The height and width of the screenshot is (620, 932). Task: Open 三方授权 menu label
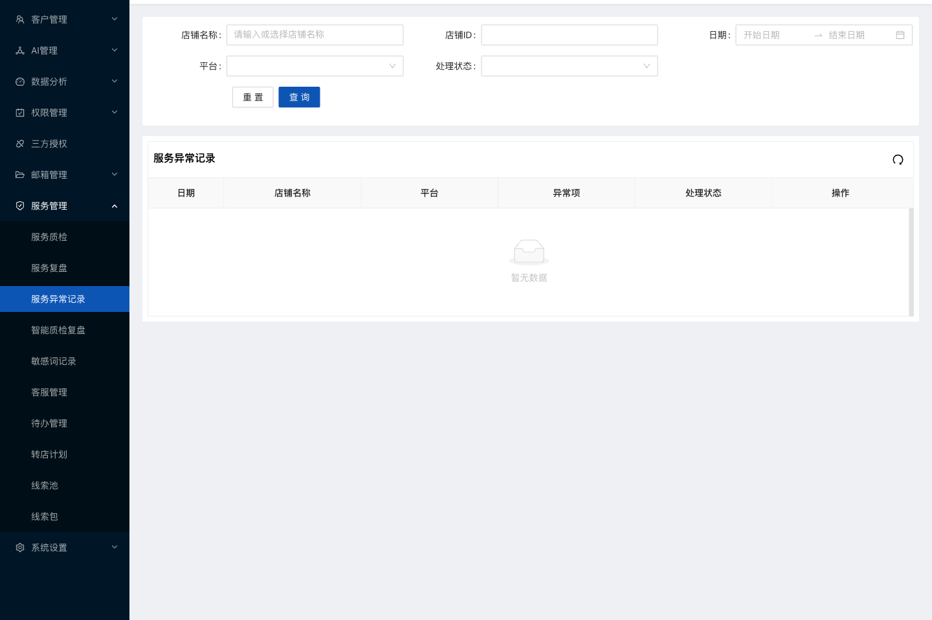(49, 144)
